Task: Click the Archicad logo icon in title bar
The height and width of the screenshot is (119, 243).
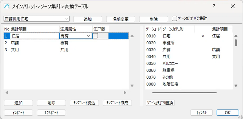Action: (x=7, y=6)
